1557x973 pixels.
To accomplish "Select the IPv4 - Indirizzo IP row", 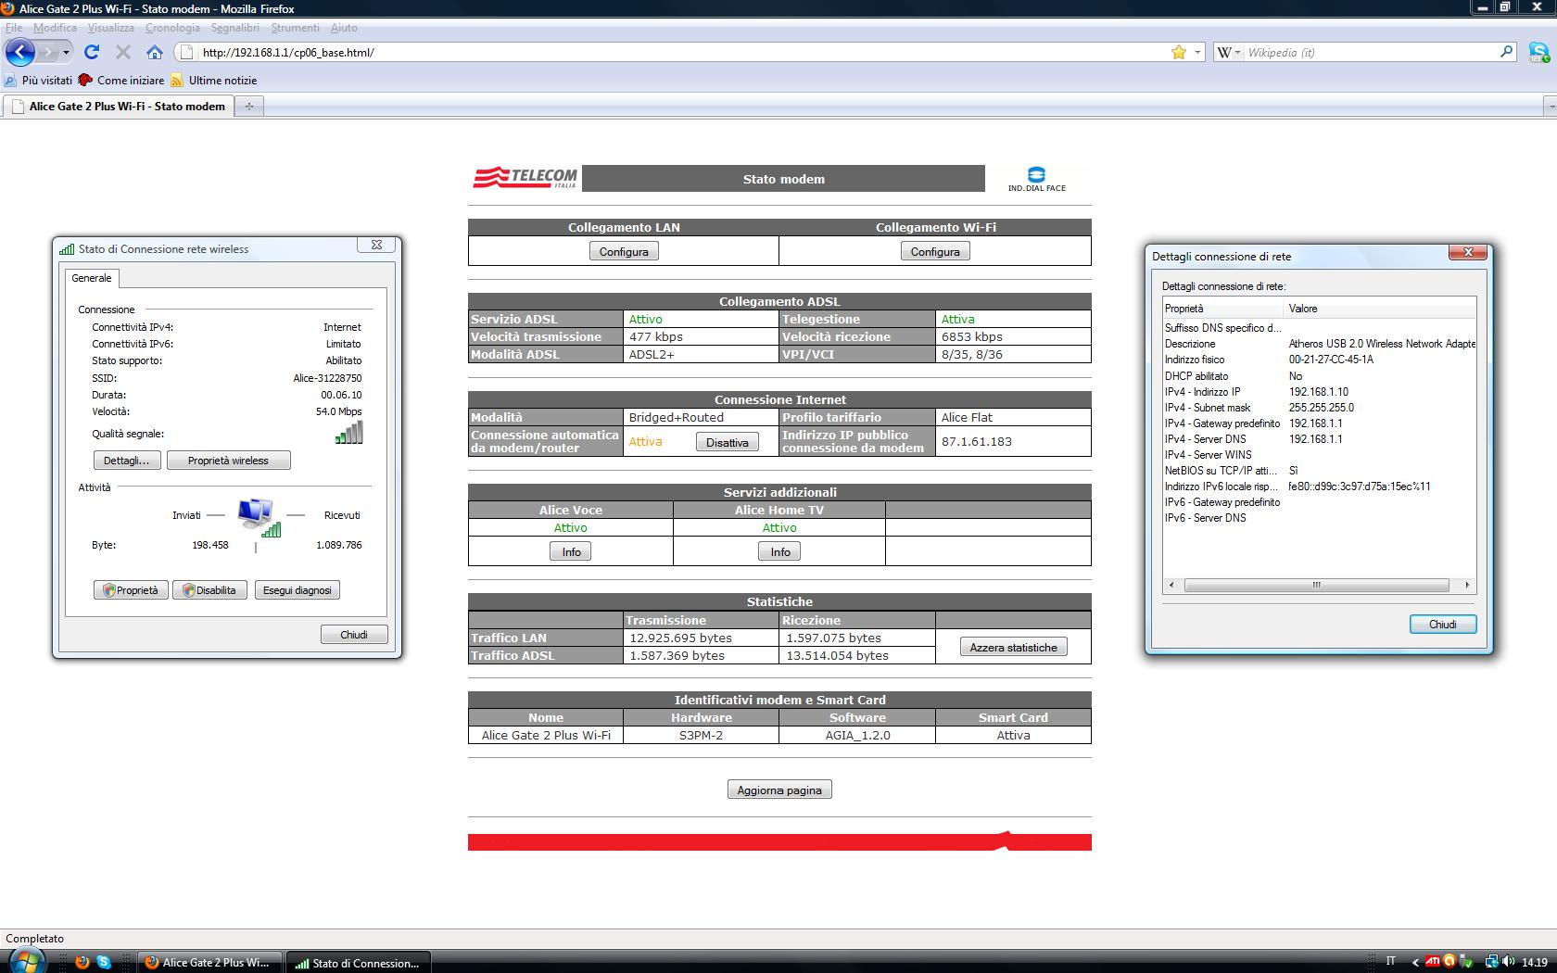I will pos(1319,392).
